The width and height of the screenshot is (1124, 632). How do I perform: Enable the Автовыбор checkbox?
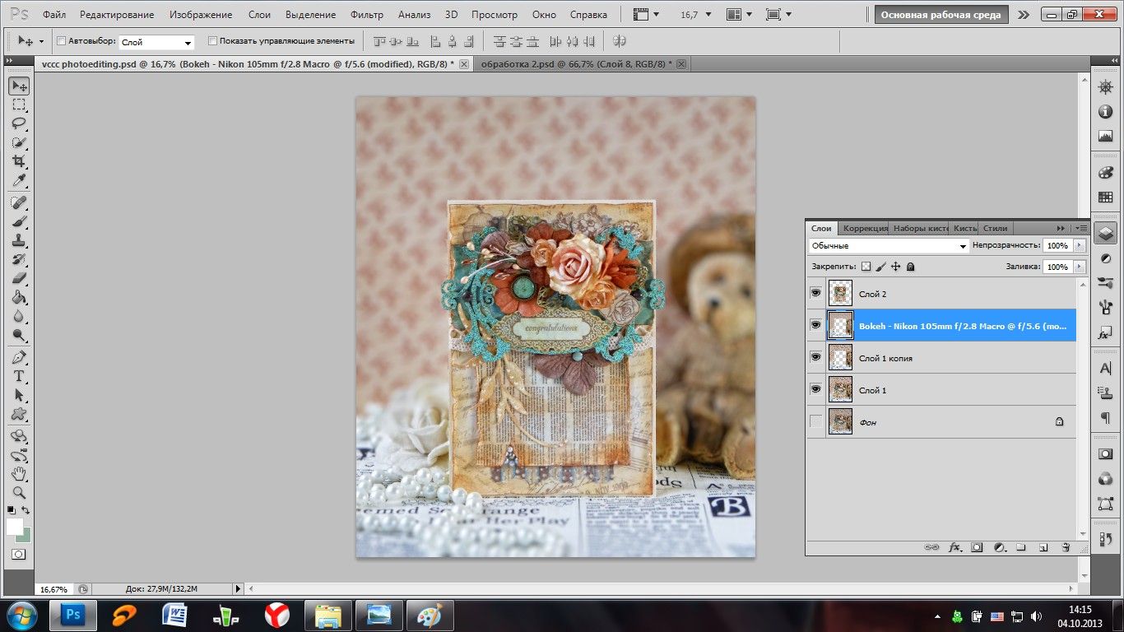(x=61, y=41)
